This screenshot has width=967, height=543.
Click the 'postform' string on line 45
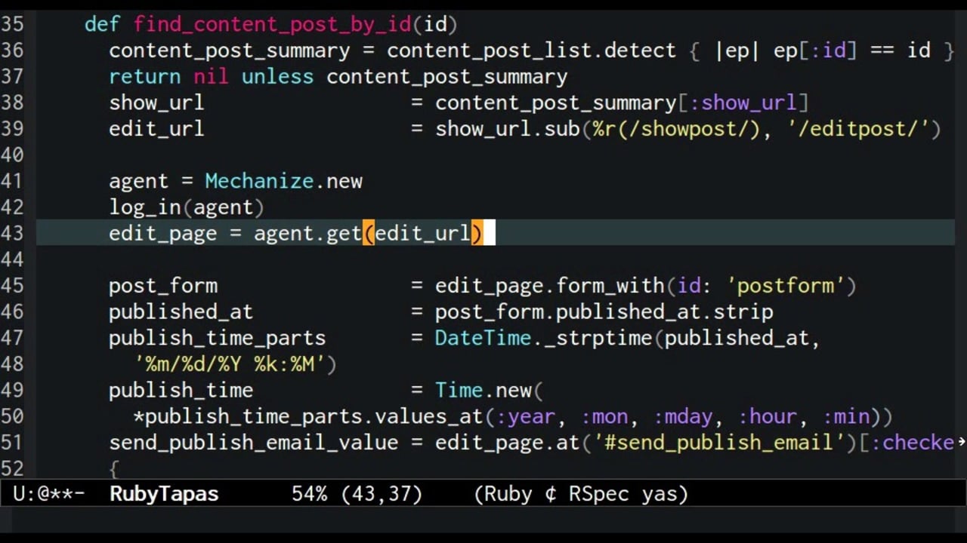pos(786,285)
